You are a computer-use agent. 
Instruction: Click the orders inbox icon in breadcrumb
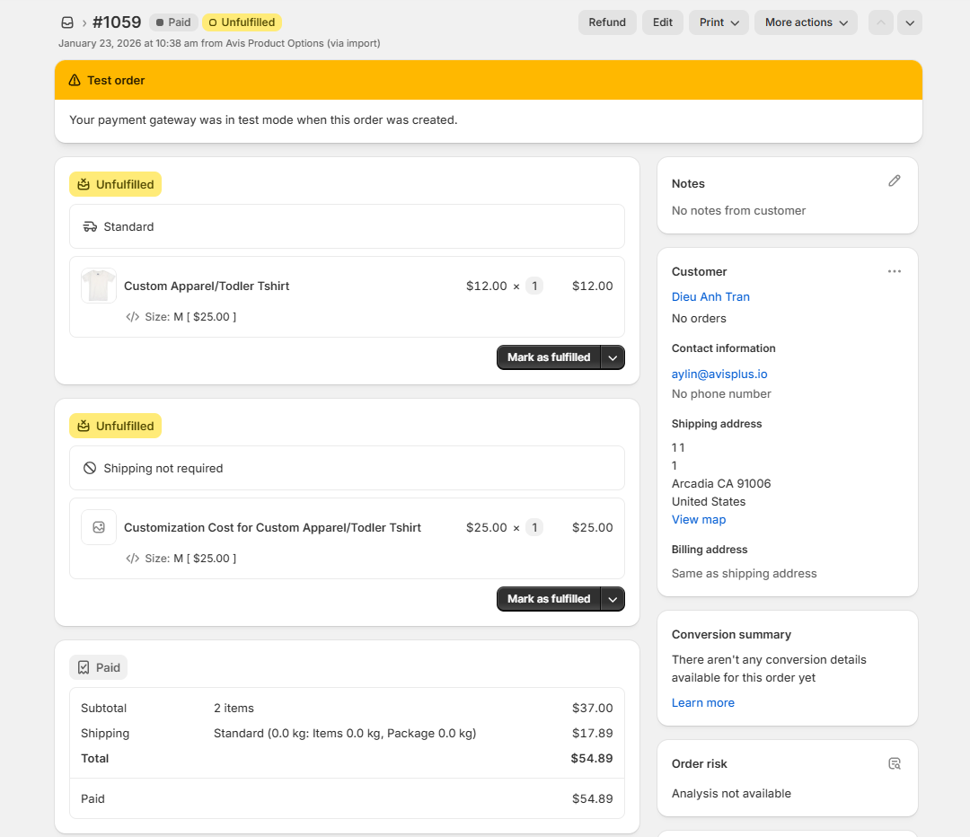point(67,22)
